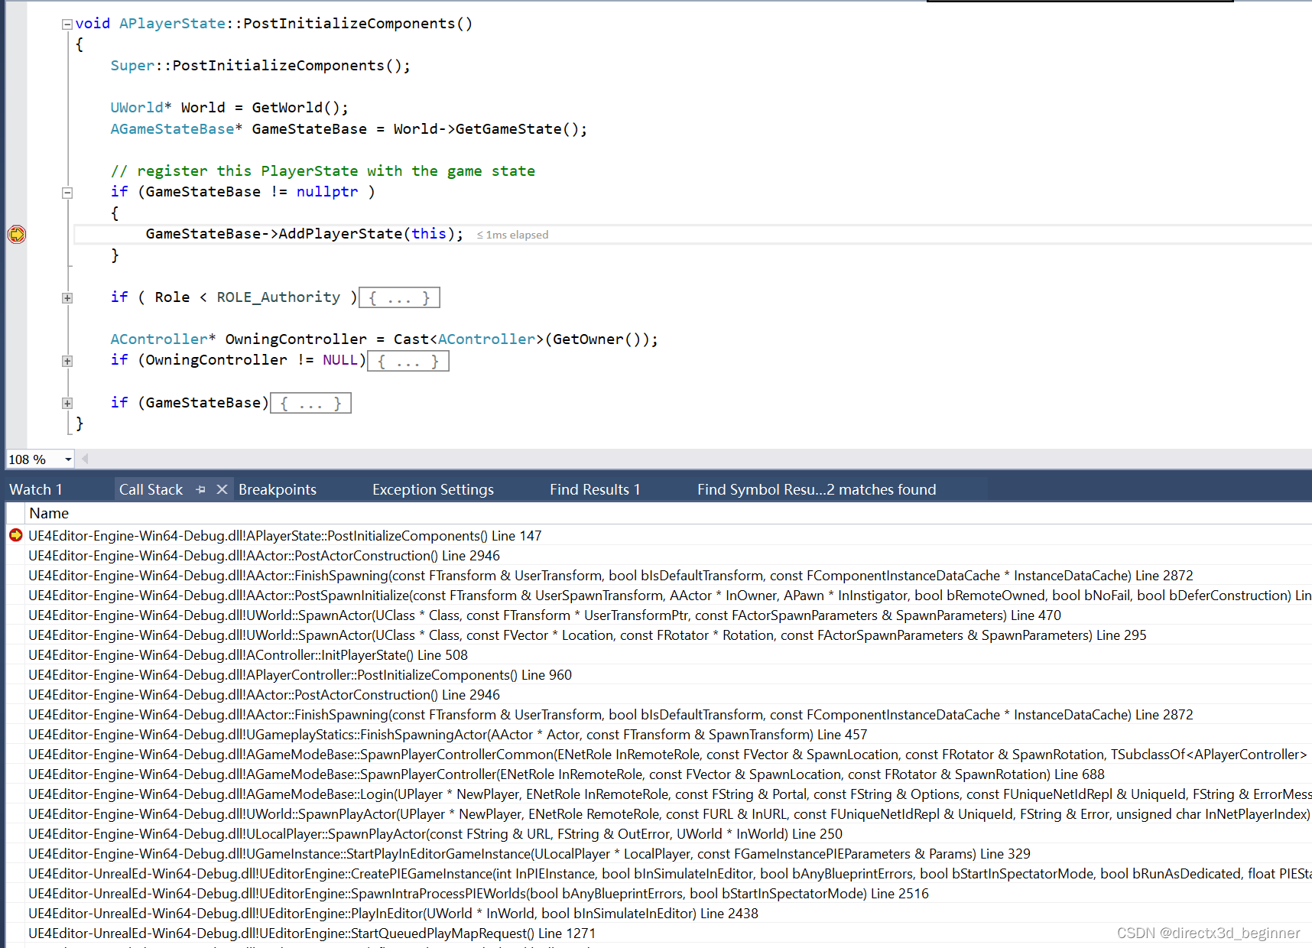Click the '≤ 1ms elapsed' perf tip
The image size is (1312, 948).
tap(512, 235)
